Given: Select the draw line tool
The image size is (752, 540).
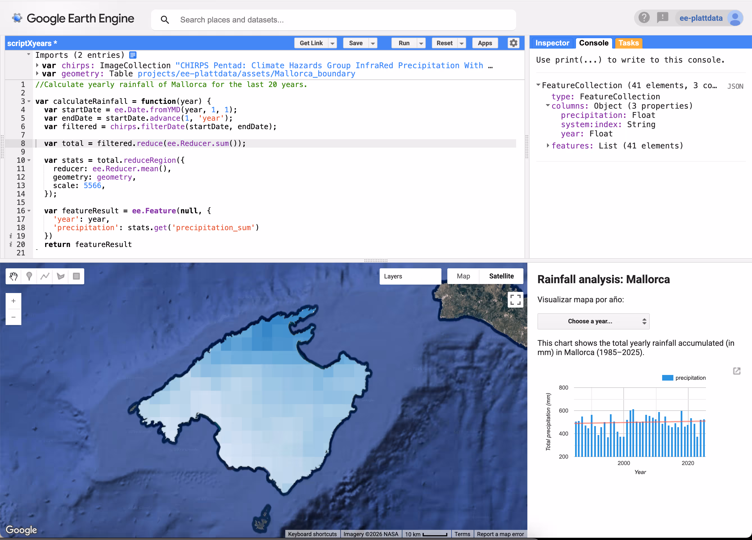Looking at the screenshot, I should coord(45,276).
